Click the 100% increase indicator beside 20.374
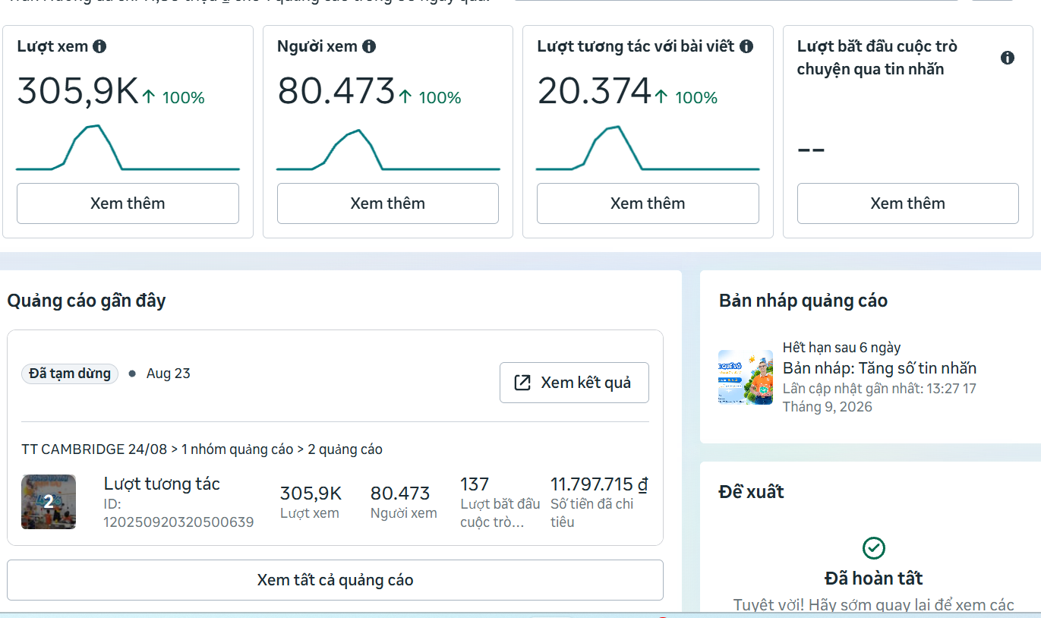The height and width of the screenshot is (618, 1041). (686, 97)
